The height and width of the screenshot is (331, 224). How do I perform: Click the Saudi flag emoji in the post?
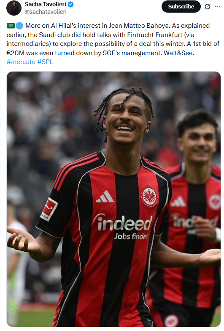(x=11, y=26)
